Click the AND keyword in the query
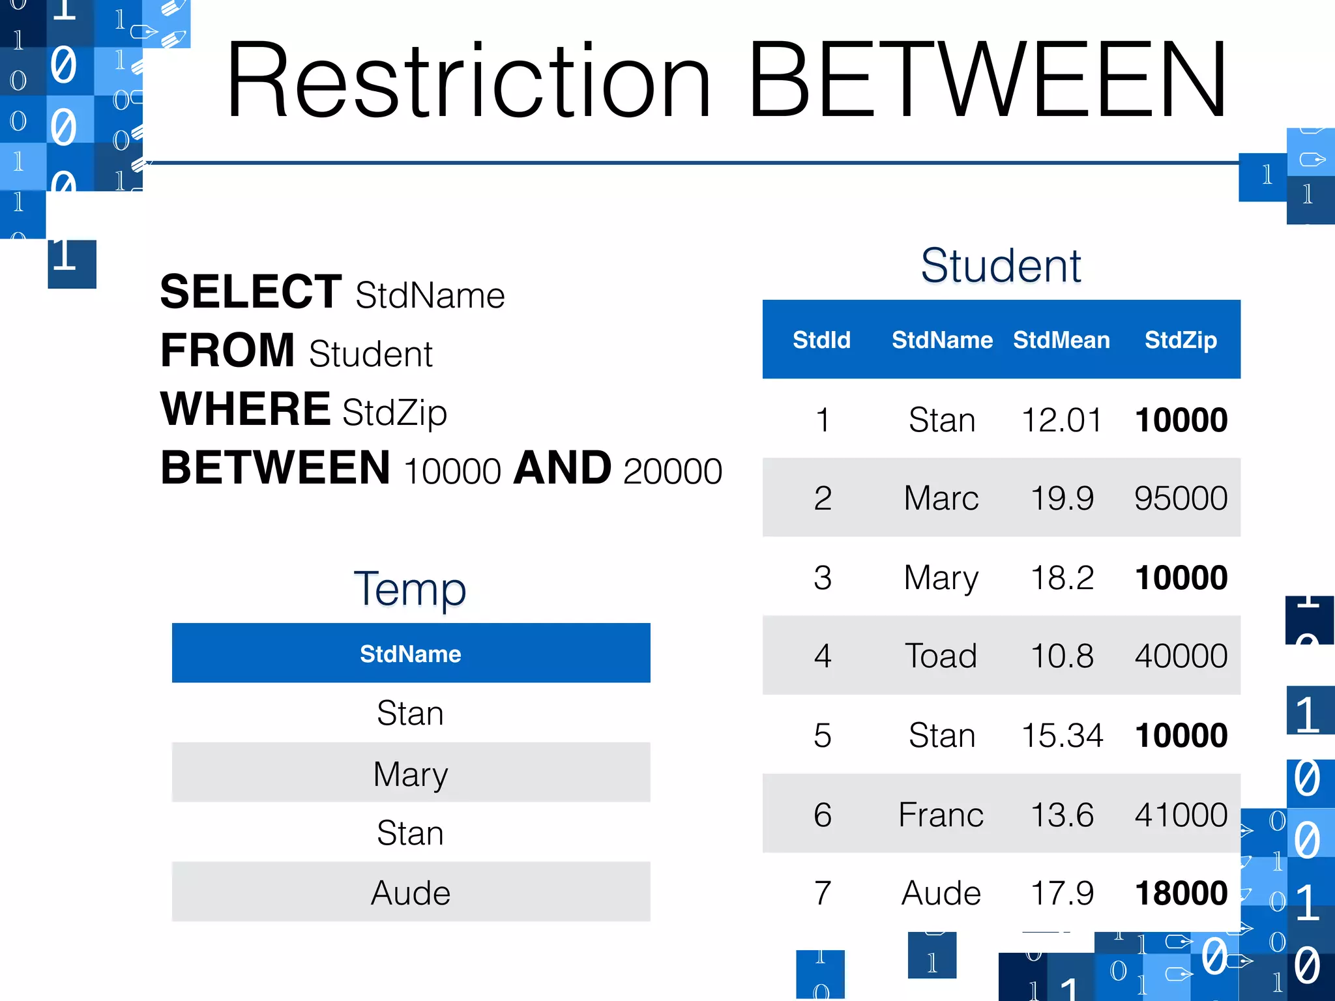Screen dimensions: 1335x1001 pos(562,469)
